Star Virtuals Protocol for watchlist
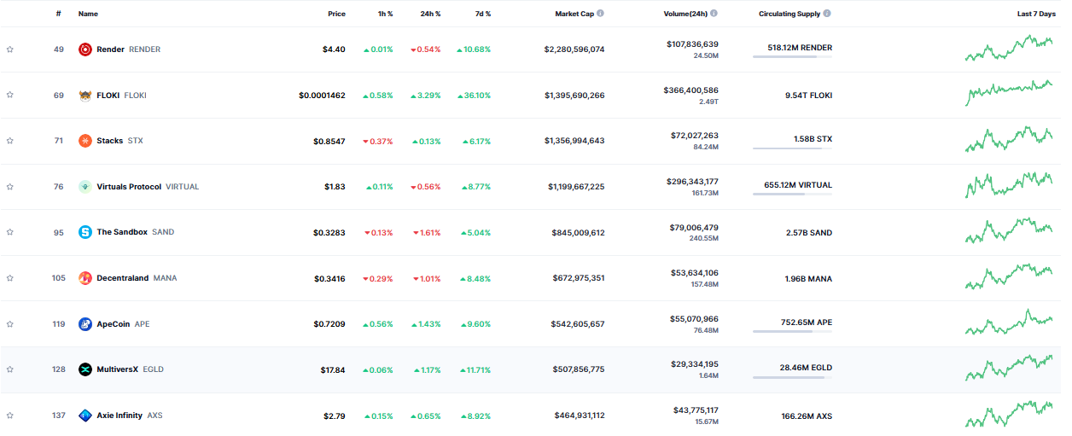 10,186
